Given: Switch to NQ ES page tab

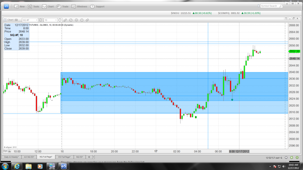Looking at the screenshot, I should tap(80, 157).
